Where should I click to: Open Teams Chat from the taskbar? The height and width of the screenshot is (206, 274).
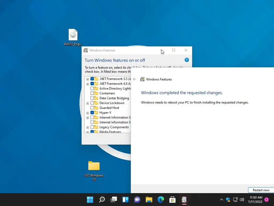click(x=137, y=200)
